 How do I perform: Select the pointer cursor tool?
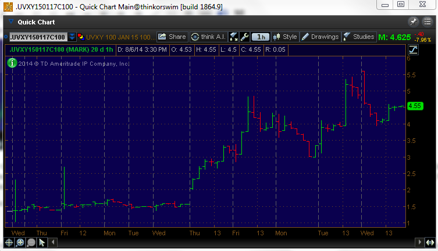tap(42, 242)
